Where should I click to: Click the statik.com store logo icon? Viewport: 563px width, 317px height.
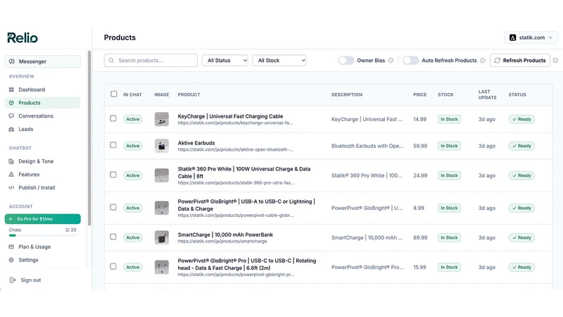(x=513, y=37)
